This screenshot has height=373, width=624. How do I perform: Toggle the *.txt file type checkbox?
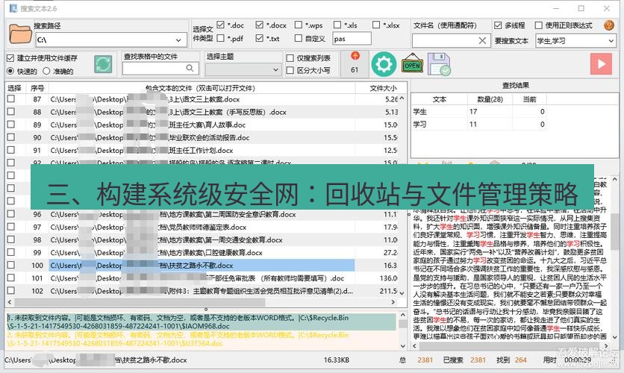tap(260, 38)
